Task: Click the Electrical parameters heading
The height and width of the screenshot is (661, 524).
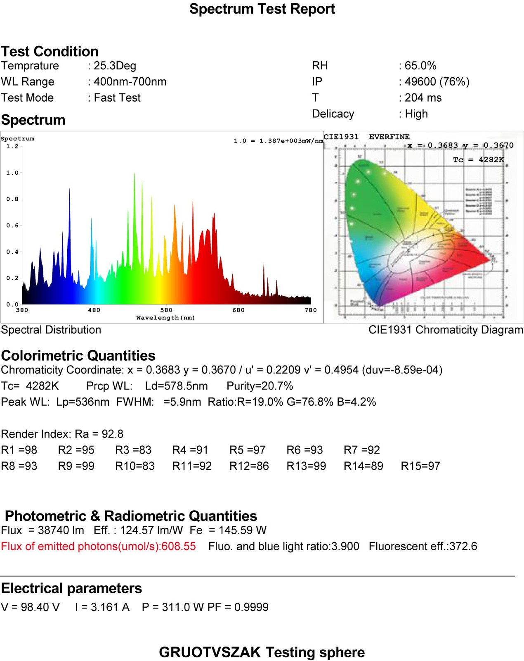Action: (x=71, y=588)
